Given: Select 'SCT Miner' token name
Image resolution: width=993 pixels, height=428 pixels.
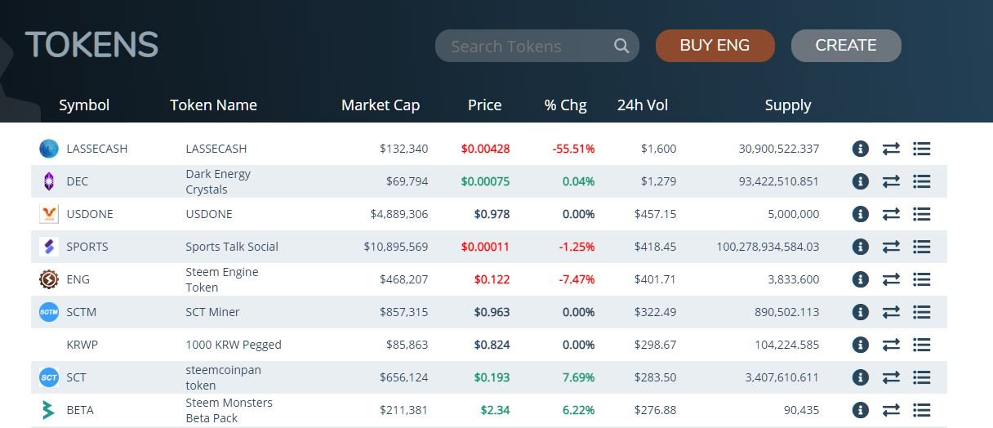Looking at the screenshot, I should click(212, 312).
